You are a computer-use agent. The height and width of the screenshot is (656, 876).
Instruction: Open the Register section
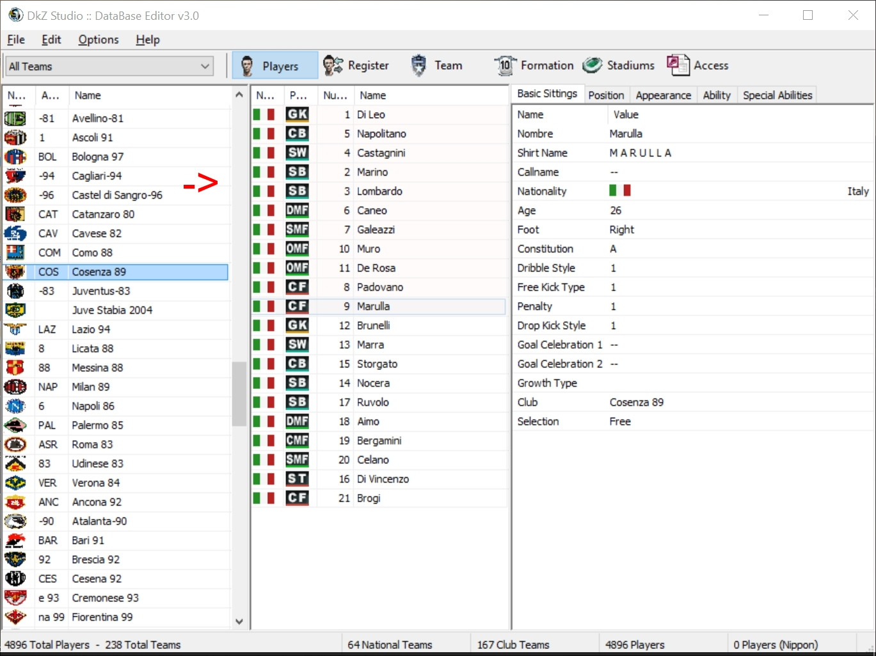[x=356, y=65]
